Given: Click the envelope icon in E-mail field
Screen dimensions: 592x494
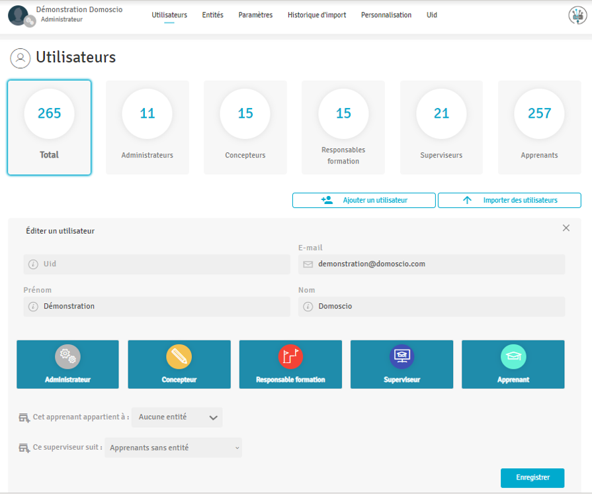Looking at the screenshot, I should click(308, 264).
